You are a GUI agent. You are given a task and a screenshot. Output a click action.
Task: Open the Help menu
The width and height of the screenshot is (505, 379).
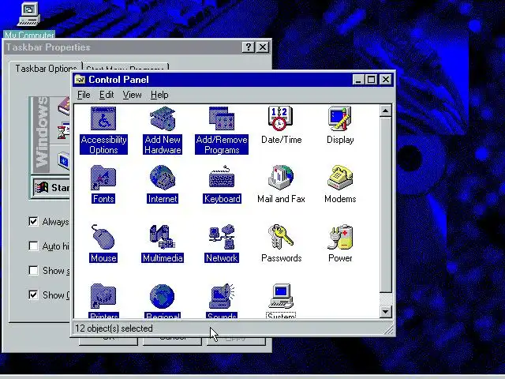[159, 95]
